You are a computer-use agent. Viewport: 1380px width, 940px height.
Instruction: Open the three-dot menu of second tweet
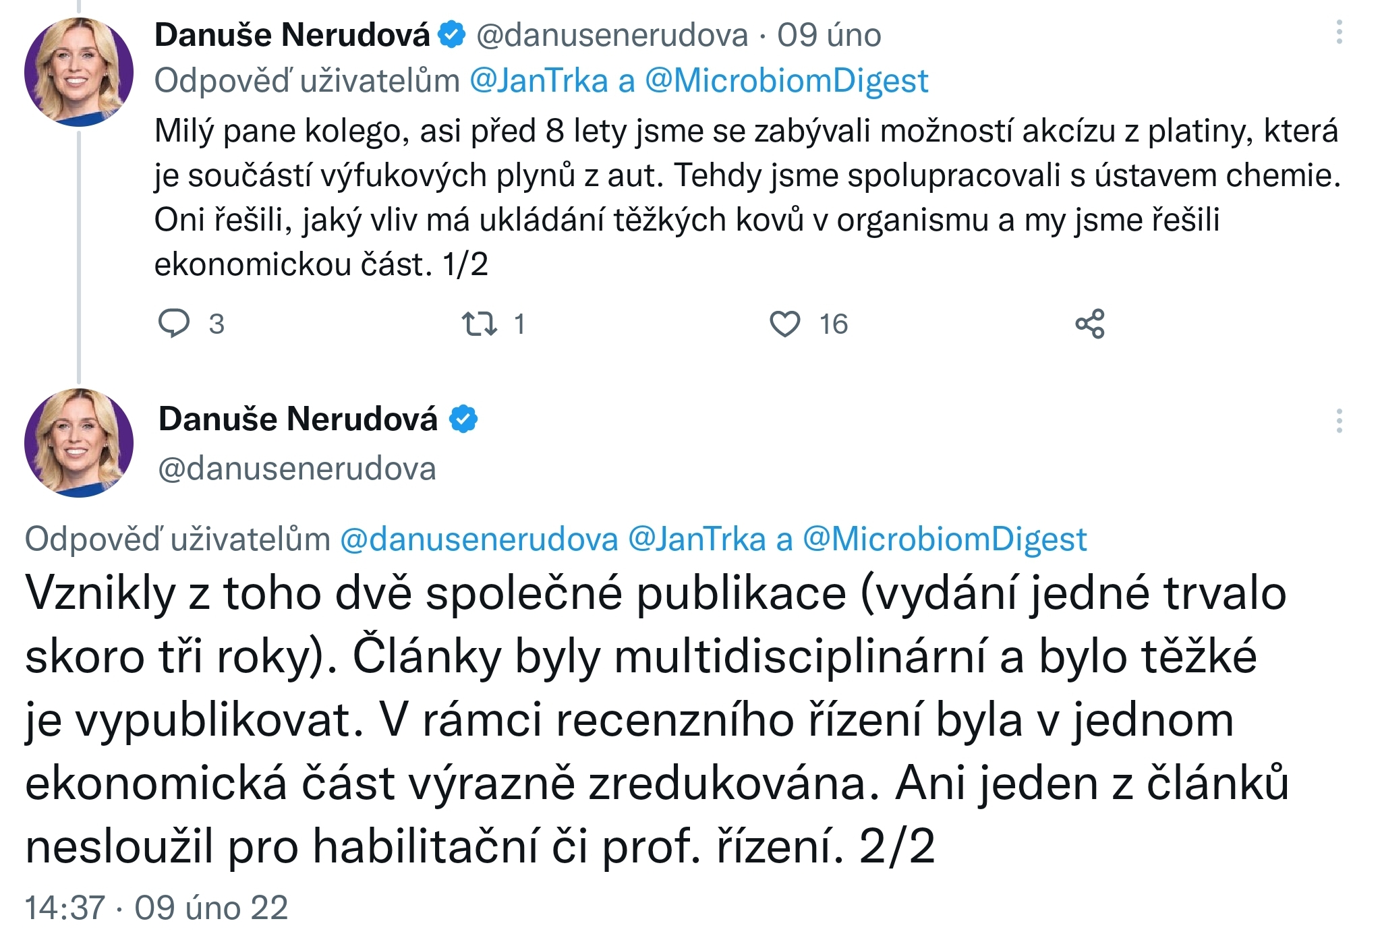1339,421
